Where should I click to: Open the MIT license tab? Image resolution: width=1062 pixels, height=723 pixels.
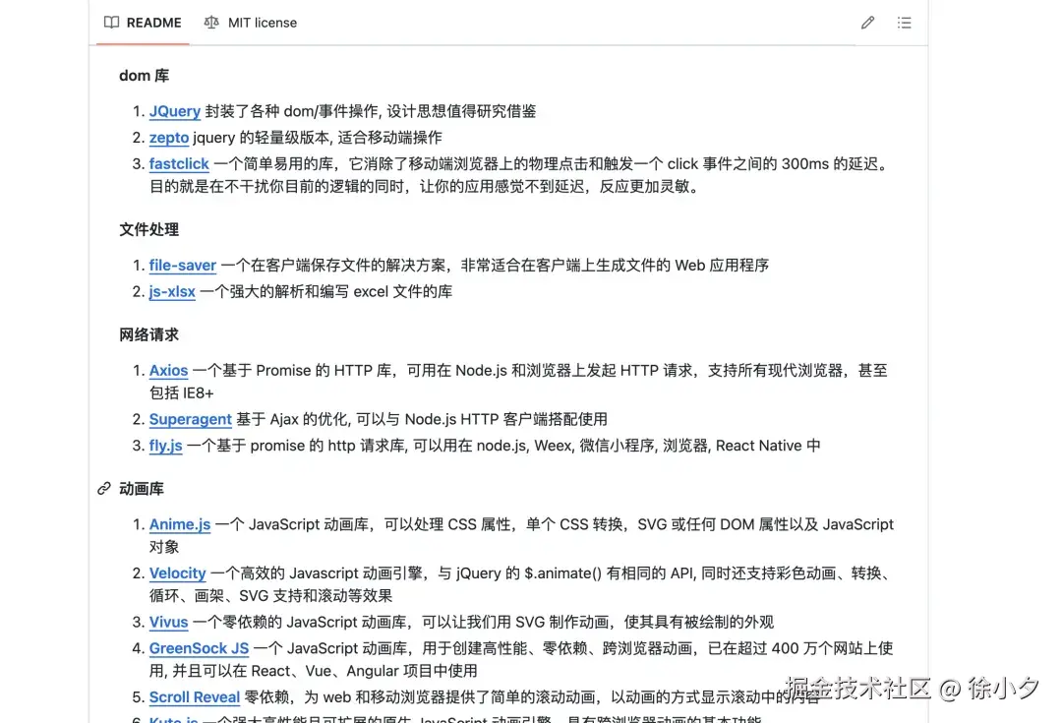pyautogui.click(x=261, y=22)
